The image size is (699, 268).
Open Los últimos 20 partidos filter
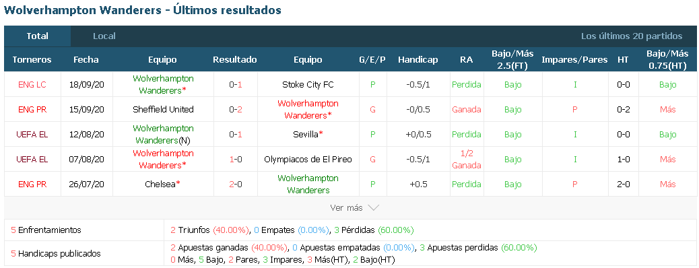coord(631,36)
